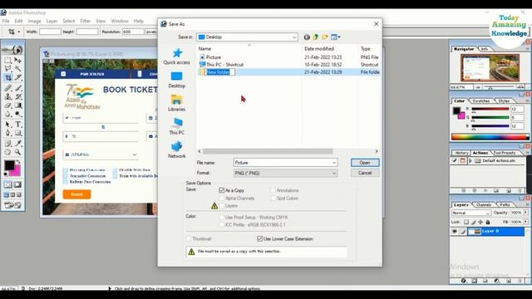Image resolution: width=532 pixels, height=299 pixels.
Task: Open the Fill slider arrow
Action: click(525, 222)
